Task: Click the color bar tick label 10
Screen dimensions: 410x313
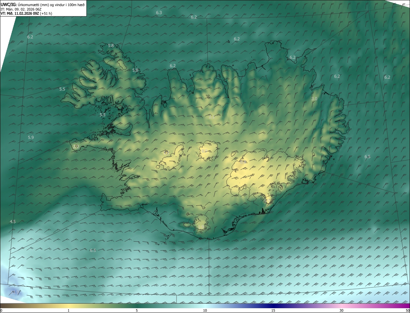Action: (205, 310)
